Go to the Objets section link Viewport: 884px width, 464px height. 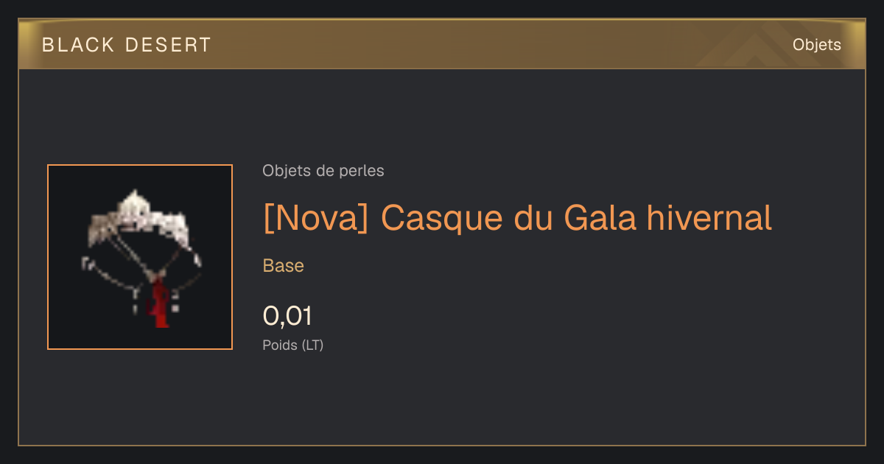(817, 45)
